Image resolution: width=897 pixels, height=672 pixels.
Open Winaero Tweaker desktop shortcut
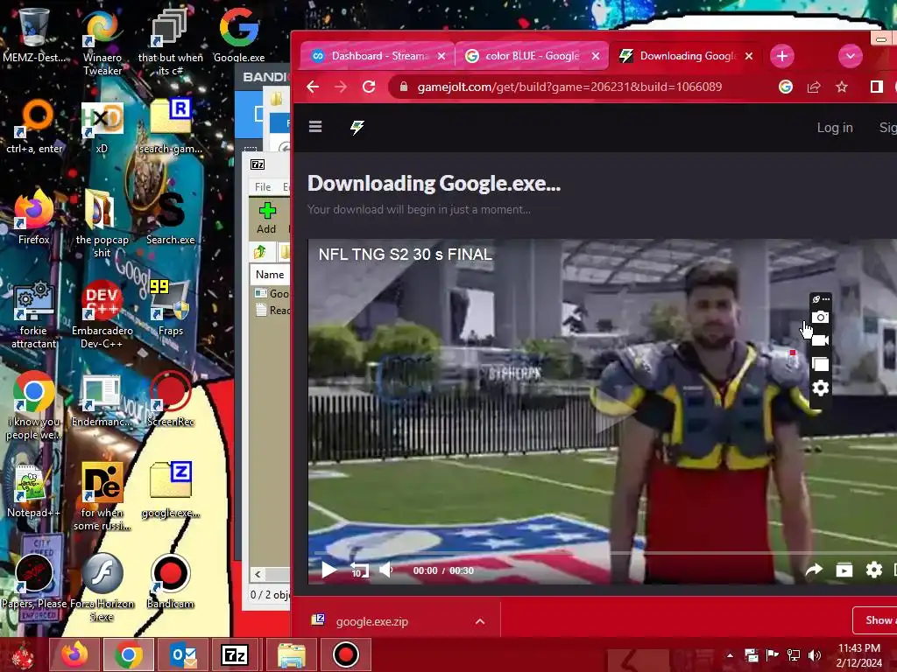coord(102,42)
